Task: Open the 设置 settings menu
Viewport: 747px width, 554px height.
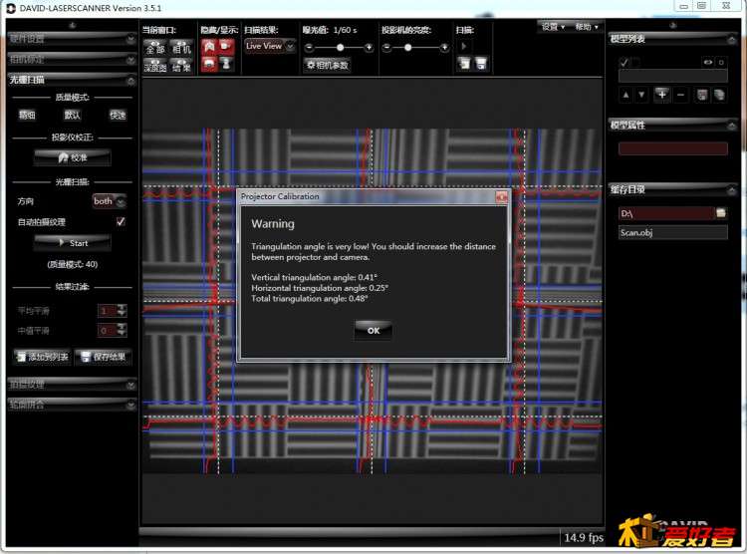Action: (553, 27)
